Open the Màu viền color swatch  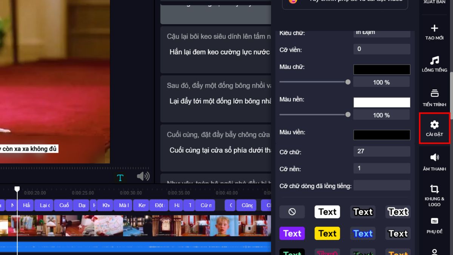click(382, 135)
